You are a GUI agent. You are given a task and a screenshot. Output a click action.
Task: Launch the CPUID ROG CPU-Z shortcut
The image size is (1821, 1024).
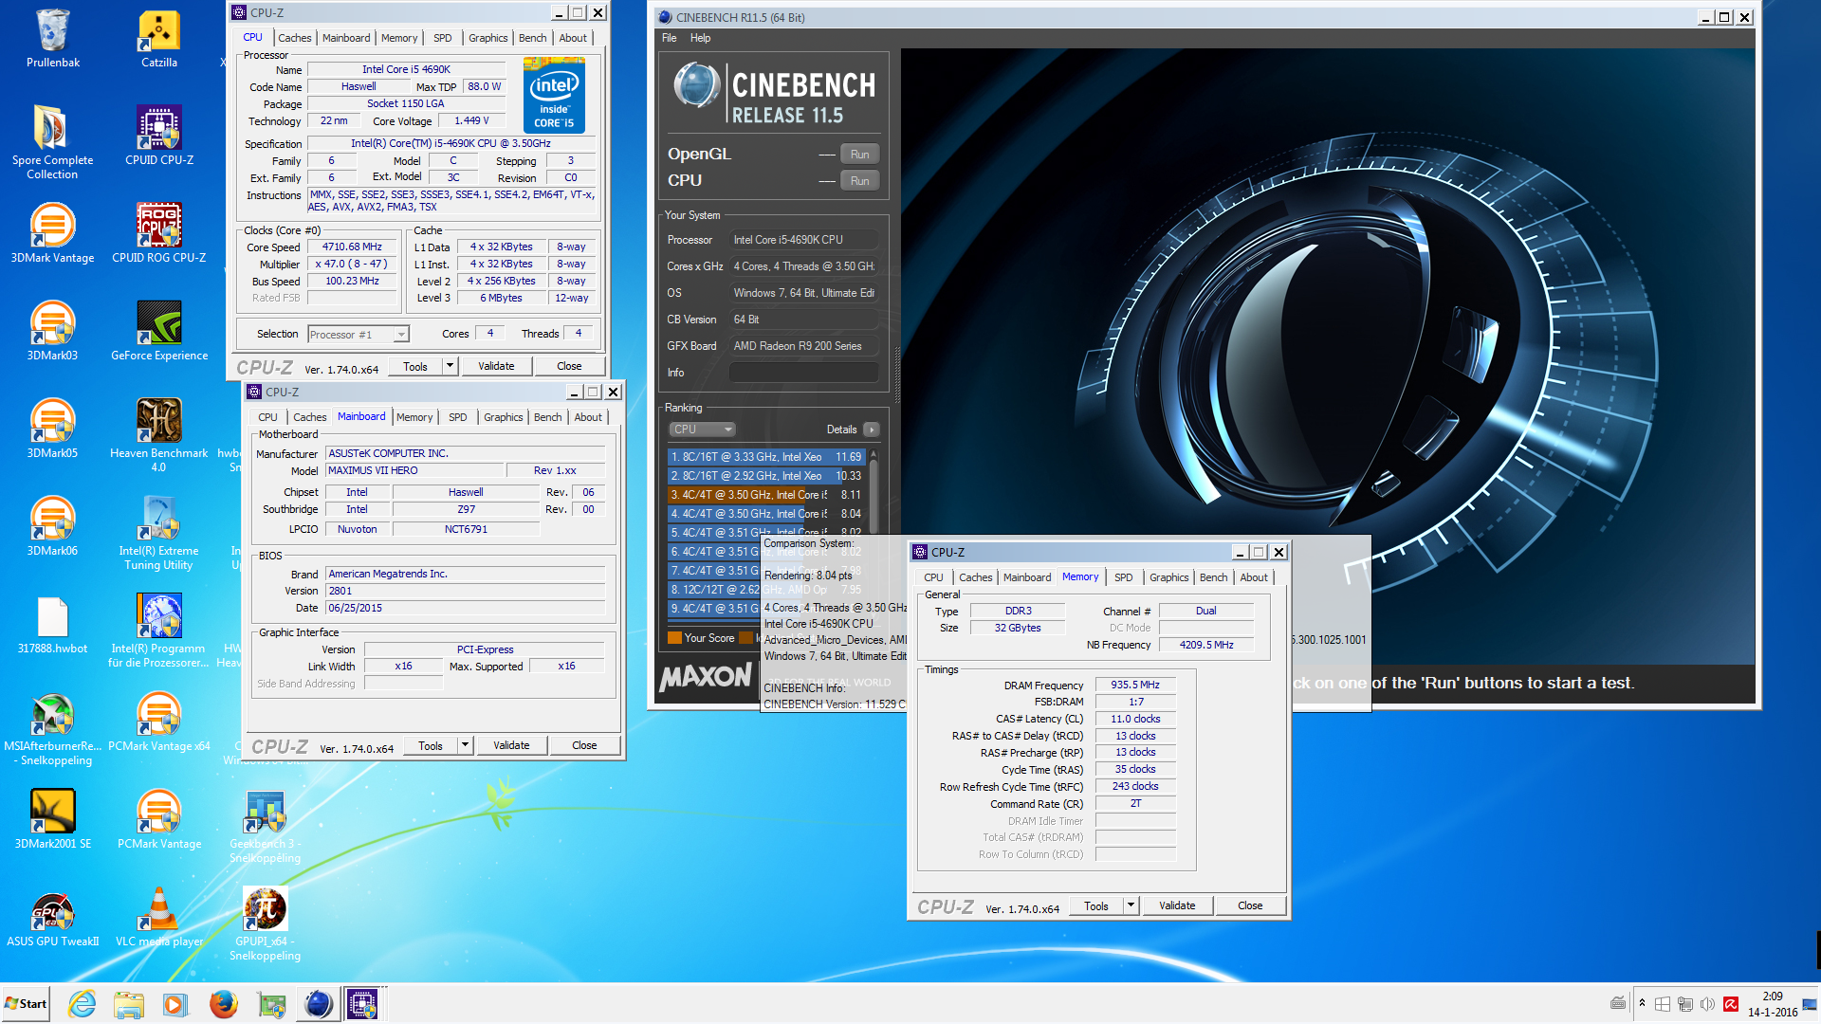click(159, 232)
